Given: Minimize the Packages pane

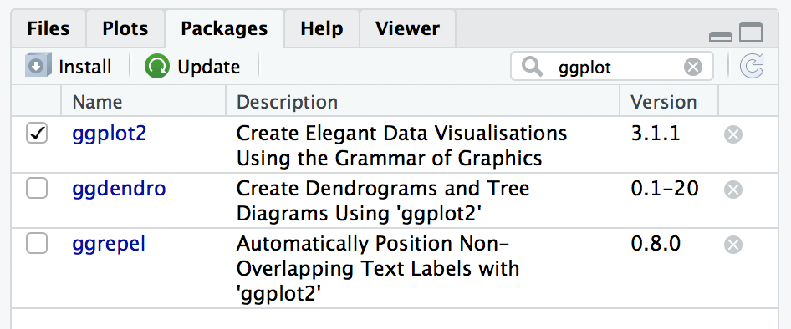Looking at the screenshot, I should pos(721,36).
